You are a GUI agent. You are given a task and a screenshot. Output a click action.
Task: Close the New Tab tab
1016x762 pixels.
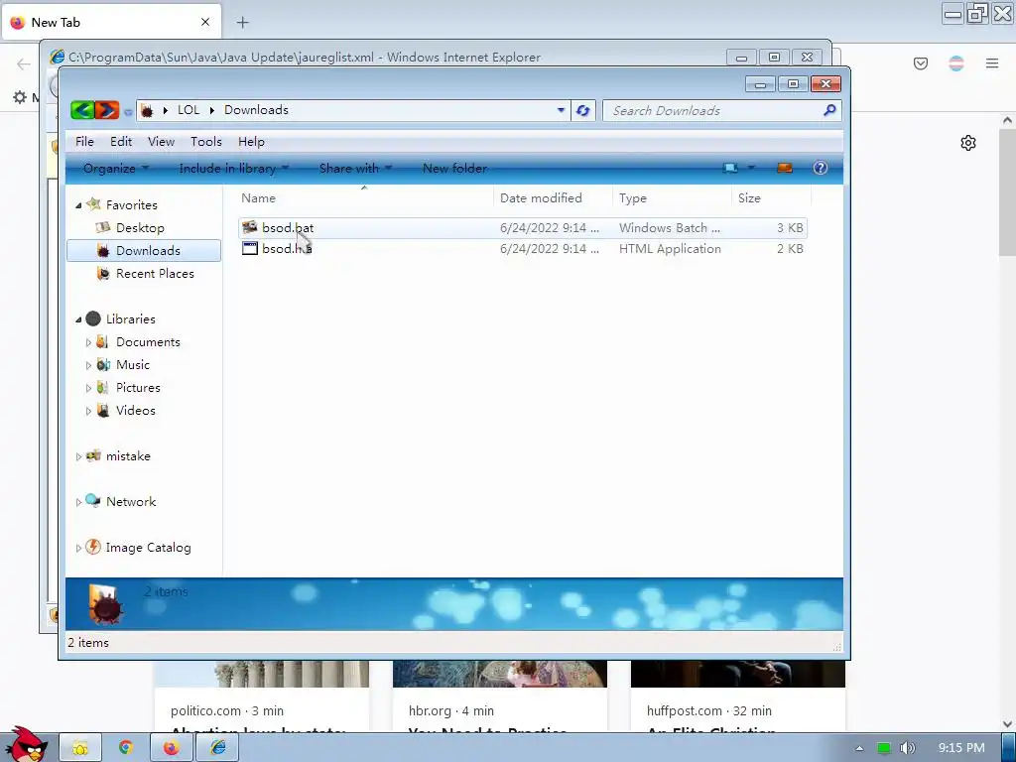(205, 22)
